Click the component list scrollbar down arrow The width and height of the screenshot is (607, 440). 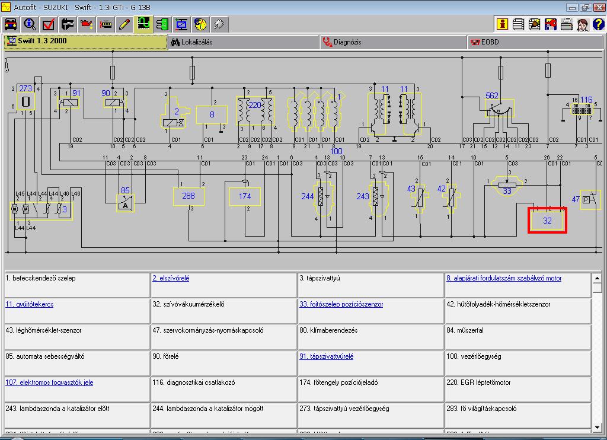(597, 427)
